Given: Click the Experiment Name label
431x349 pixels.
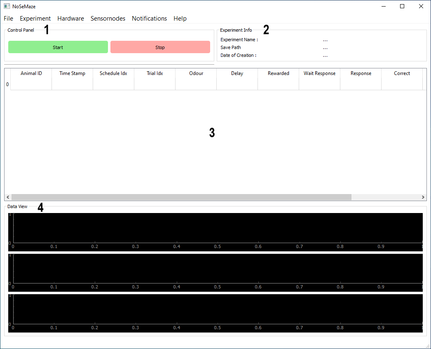Looking at the screenshot, I should [x=239, y=40].
